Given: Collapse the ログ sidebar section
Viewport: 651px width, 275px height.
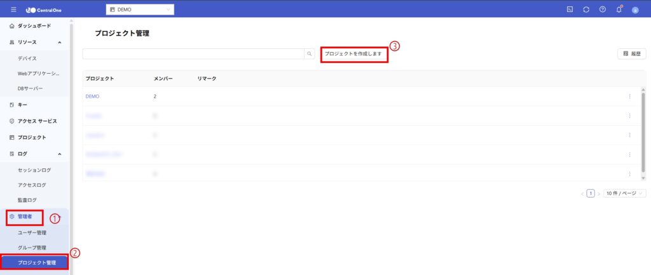Looking at the screenshot, I should 59,154.
